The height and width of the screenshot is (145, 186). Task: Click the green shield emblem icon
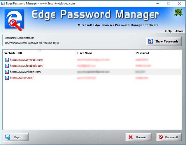click(178, 12)
